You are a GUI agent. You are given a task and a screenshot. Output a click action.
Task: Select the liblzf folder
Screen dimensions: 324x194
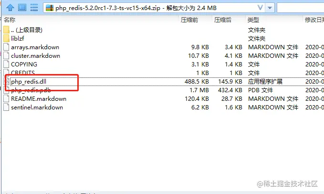(18, 39)
